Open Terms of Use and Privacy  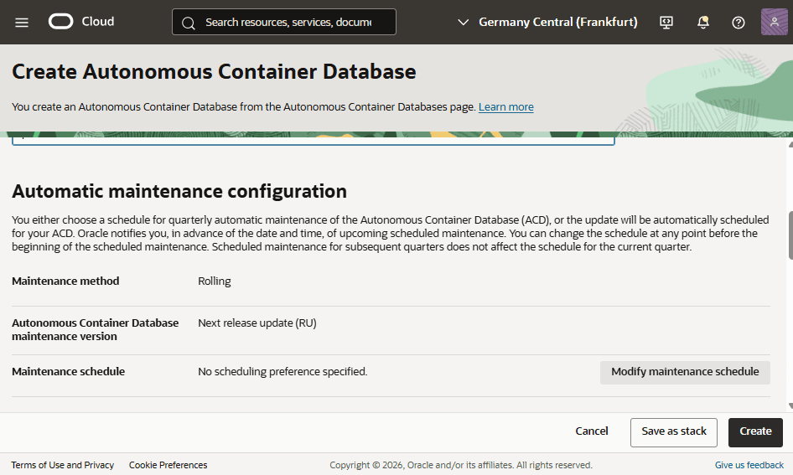(63, 465)
